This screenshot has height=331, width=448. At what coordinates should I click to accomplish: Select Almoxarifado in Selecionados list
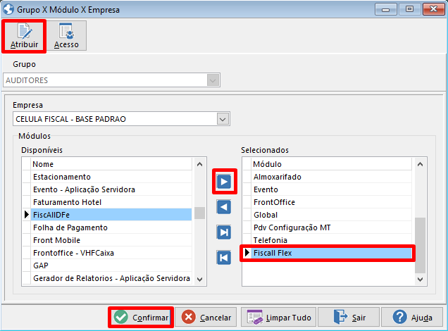coord(332,177)
